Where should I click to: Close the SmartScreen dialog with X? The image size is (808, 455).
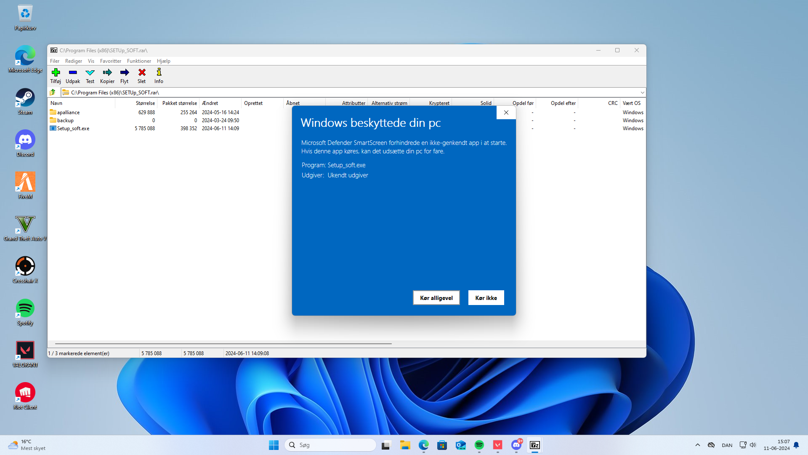(x=506, y=112)
